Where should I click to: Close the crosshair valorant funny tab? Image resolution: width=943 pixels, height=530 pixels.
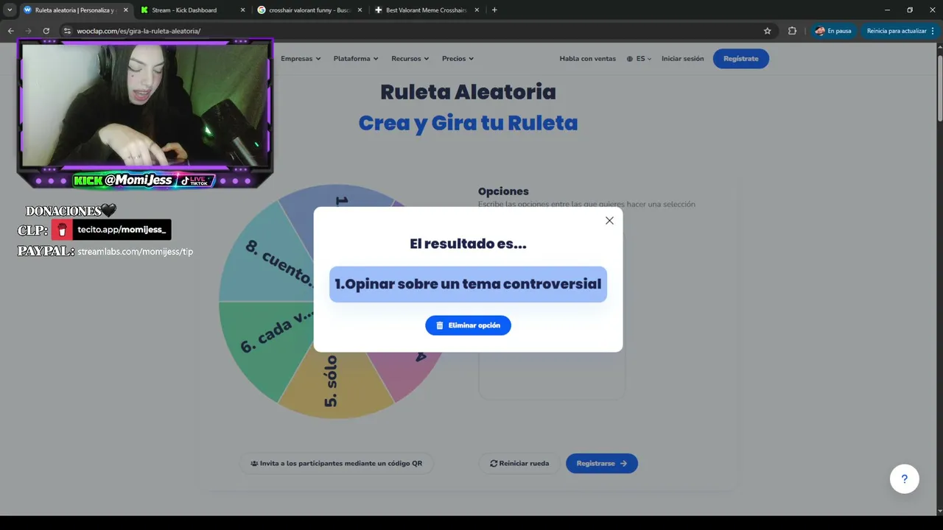point(360,10)
